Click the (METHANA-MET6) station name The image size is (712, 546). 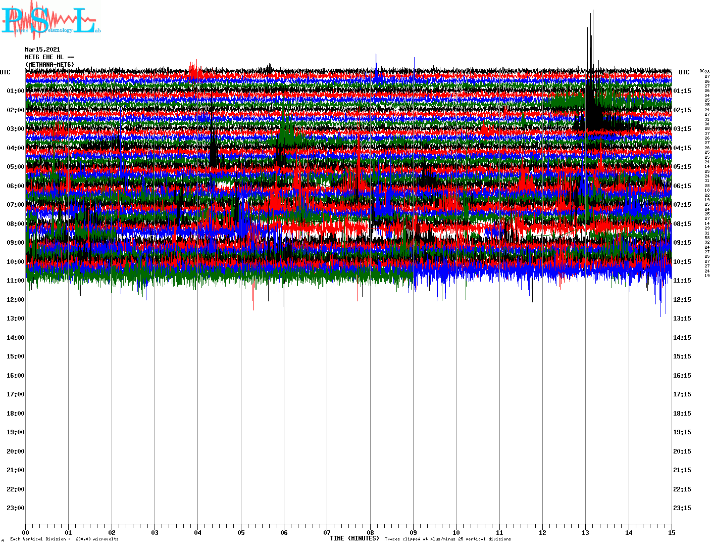49,65
